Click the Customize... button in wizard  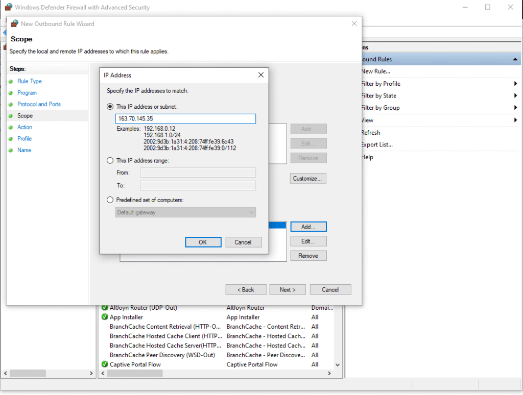tap(308, 178)
